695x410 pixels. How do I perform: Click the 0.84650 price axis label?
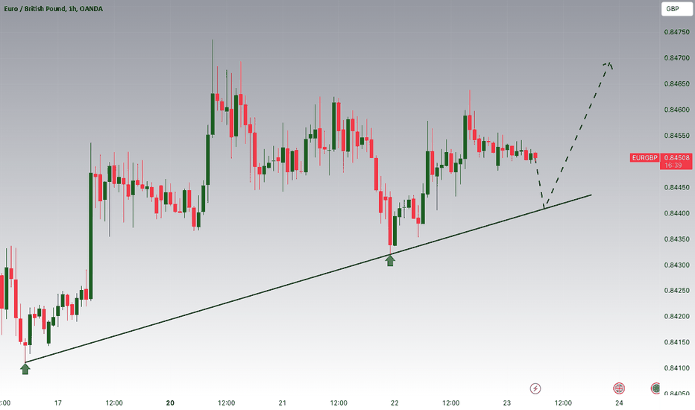click(676, 83)
